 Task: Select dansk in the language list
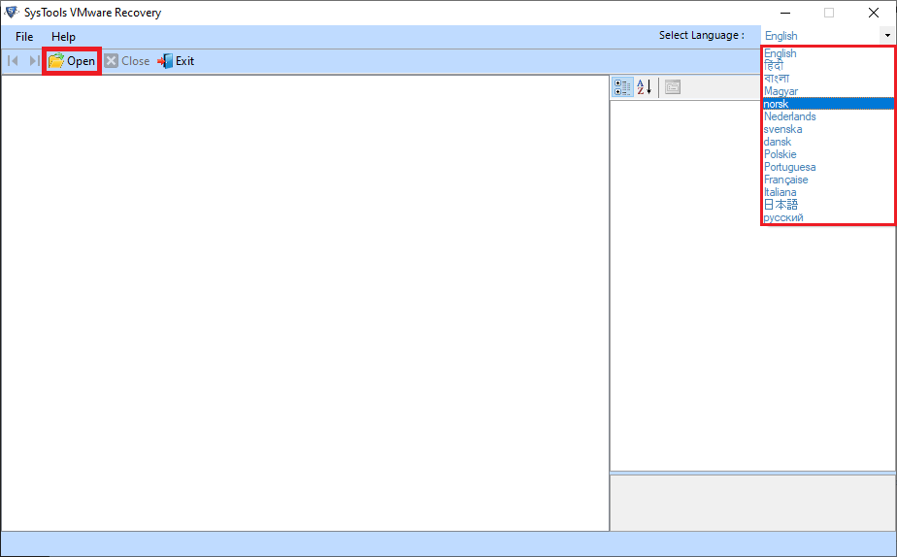click(828, 142)
